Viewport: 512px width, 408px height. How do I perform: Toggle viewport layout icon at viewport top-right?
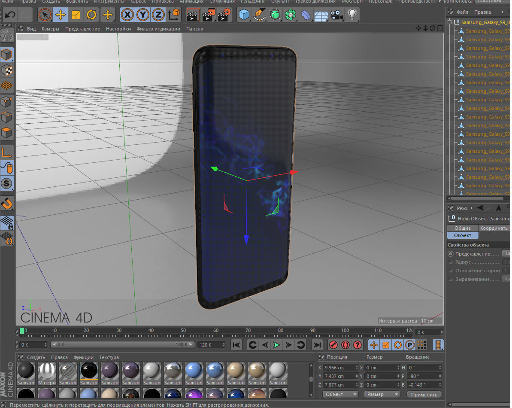[x=440, y=28]
